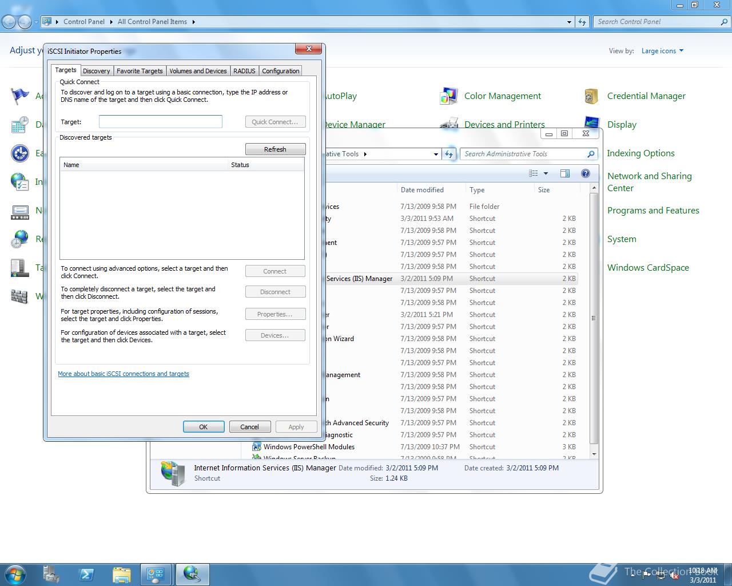732x586 pixels.
Task: Expand the arrow after Administrative Tools breadcrumb
Action: [x=365, y=154]
